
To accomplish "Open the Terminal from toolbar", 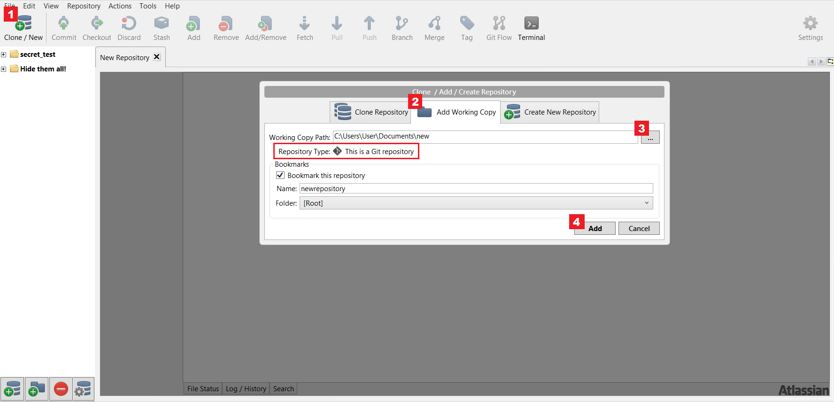I will [x=531, y=28].
